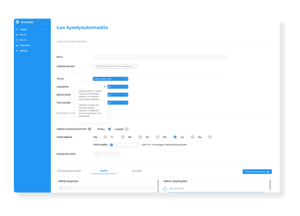Expand the Employees menu chevron
The height and width of the screenshot is (216, 300).
47,45
